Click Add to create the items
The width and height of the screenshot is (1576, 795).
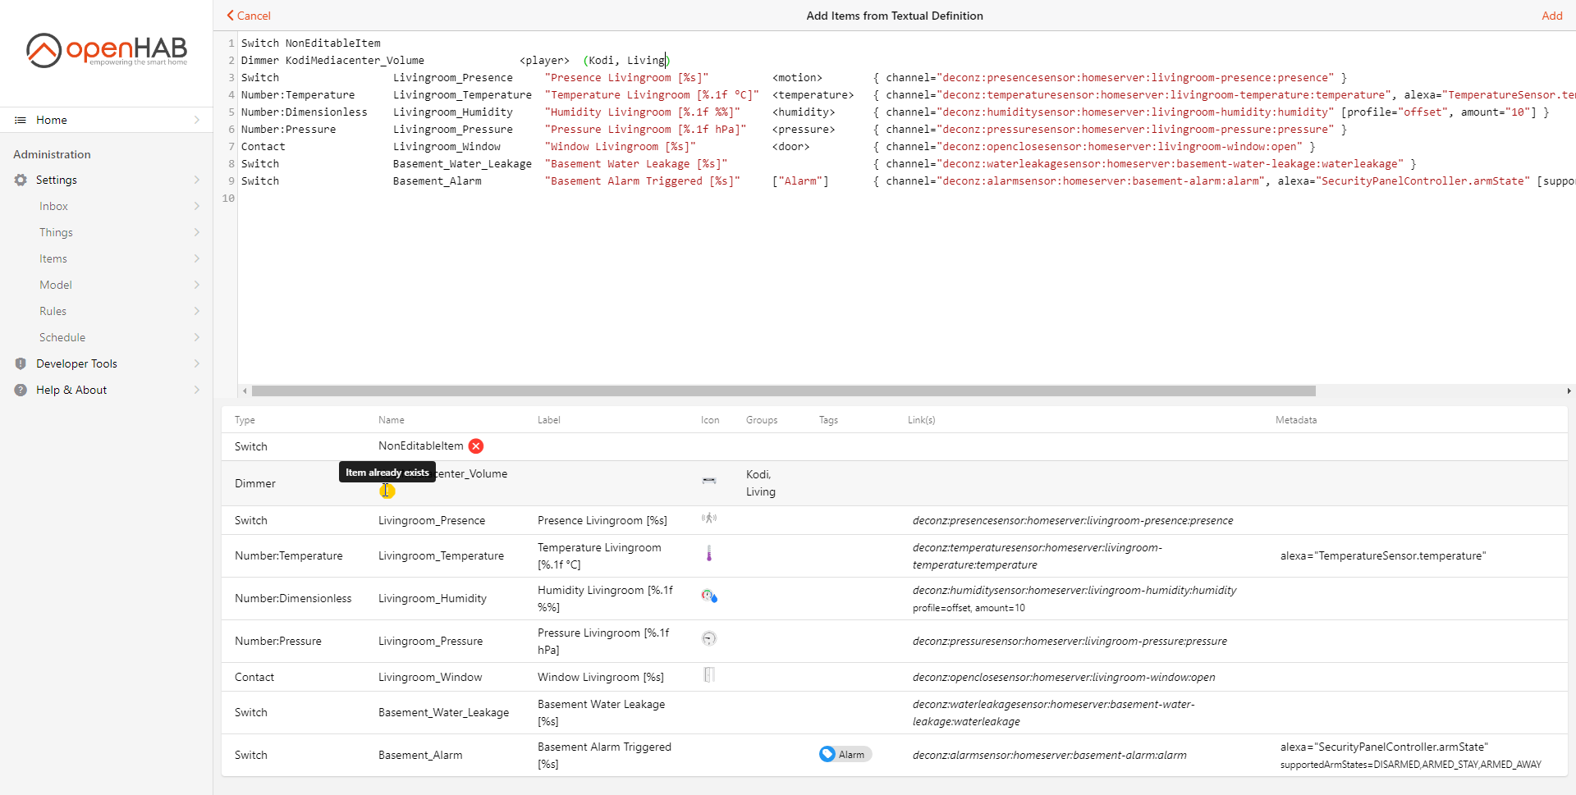pos(1551,16)
